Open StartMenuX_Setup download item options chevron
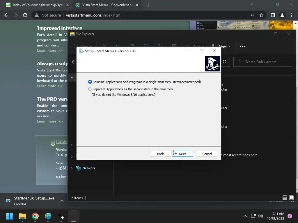 [x=62, y=201]
